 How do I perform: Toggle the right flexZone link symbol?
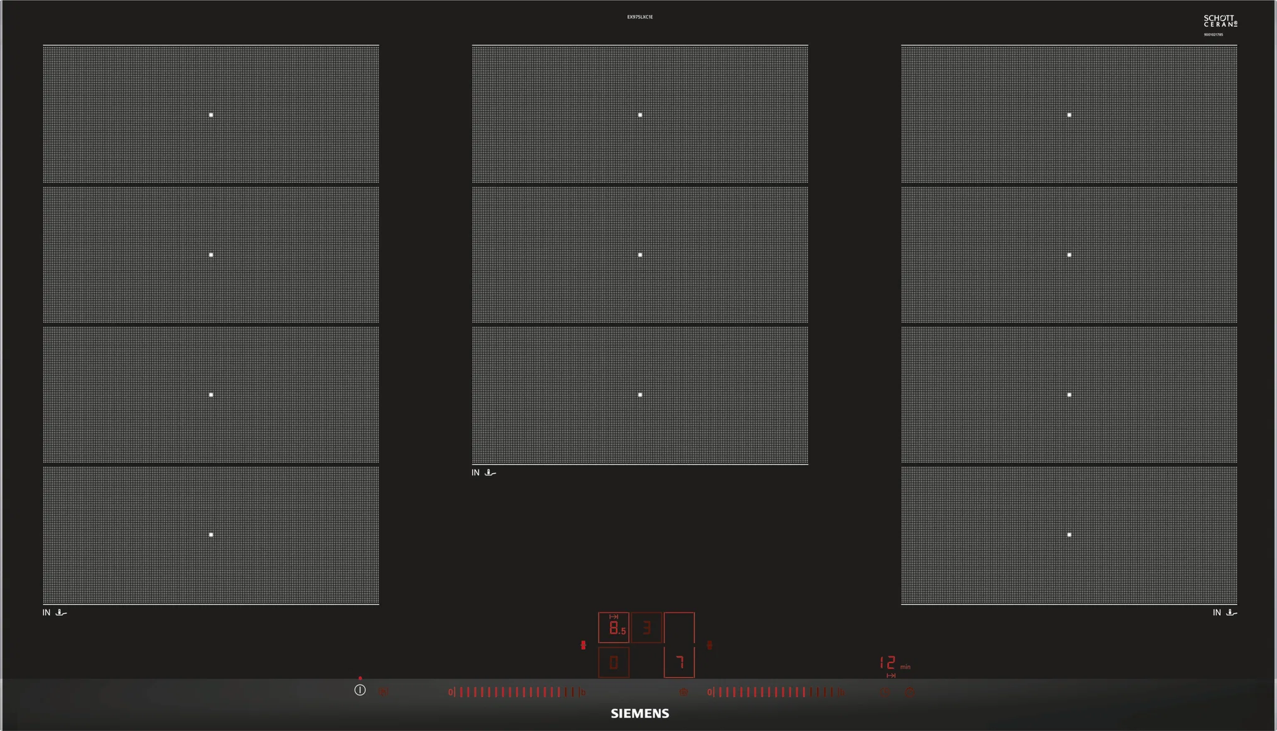click(x=710, y=645)
